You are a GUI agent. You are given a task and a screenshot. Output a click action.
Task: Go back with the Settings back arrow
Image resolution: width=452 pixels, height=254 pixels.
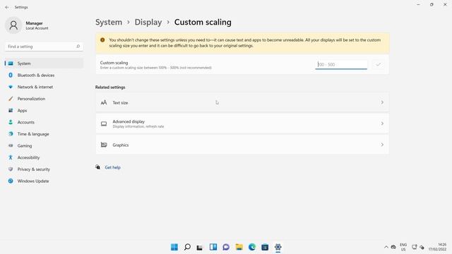(x=7, y=7)
